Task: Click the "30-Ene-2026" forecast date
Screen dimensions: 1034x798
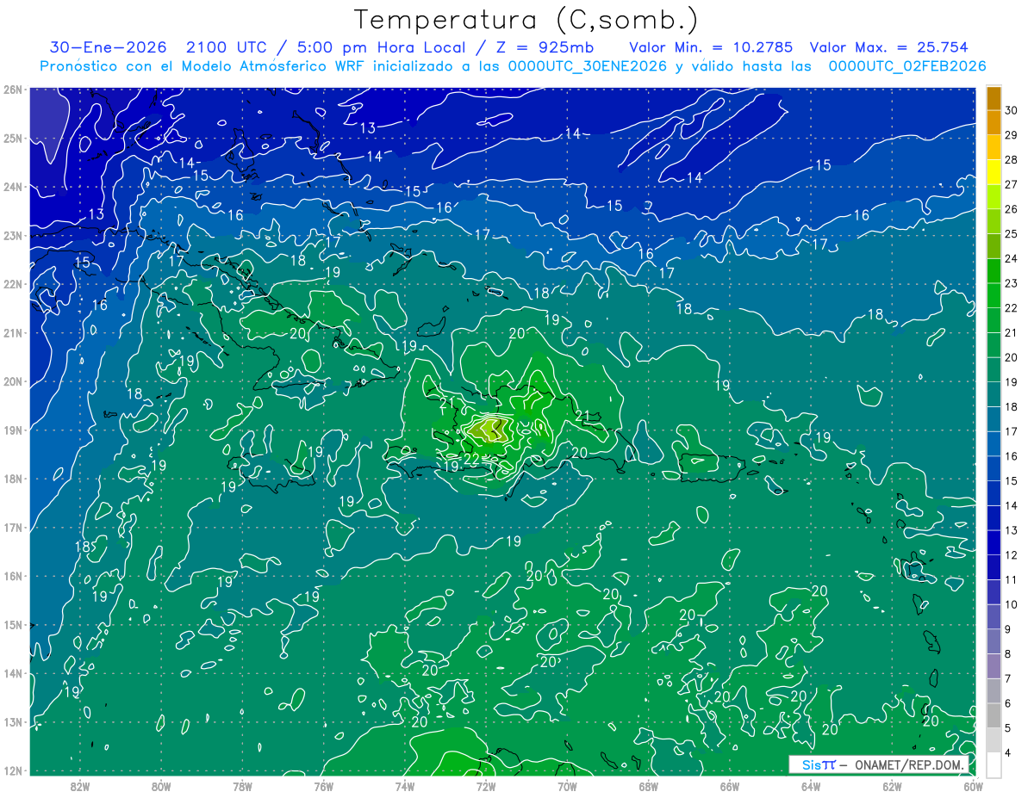Action: pyautogui.click(x=108, y=47)
